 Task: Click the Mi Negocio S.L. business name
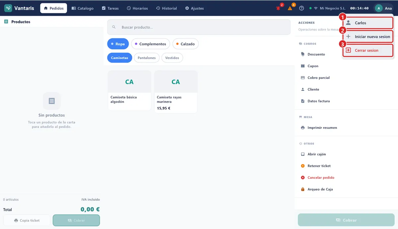[x=333, y=8]
